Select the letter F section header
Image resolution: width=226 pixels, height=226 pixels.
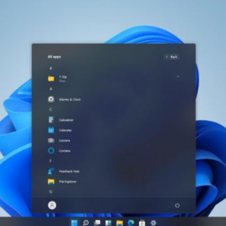pyautogui.click(x=51, y=161)
